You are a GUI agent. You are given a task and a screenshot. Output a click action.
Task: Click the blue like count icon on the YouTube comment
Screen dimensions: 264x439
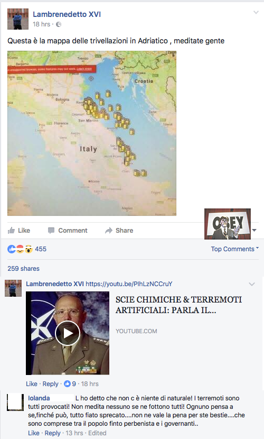point(67,383)
